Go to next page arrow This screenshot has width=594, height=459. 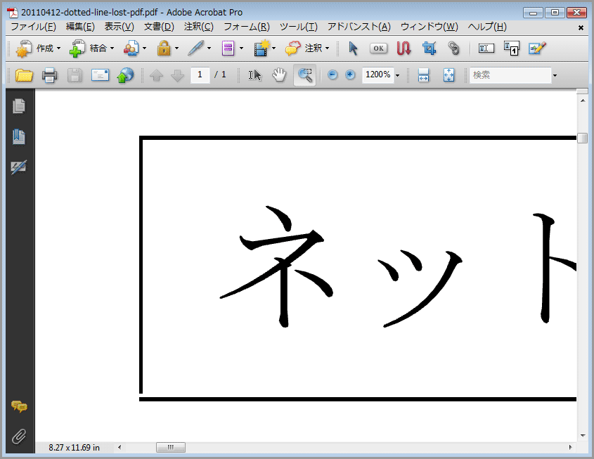tap(177, 75)
